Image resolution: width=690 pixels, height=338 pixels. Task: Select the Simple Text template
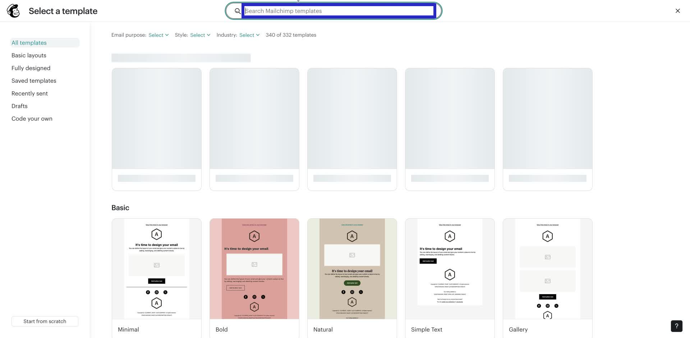(x=450, y=269)
